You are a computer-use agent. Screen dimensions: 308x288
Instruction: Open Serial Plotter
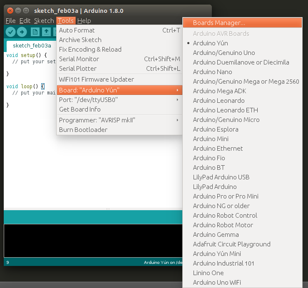click(x=119, y=69)
